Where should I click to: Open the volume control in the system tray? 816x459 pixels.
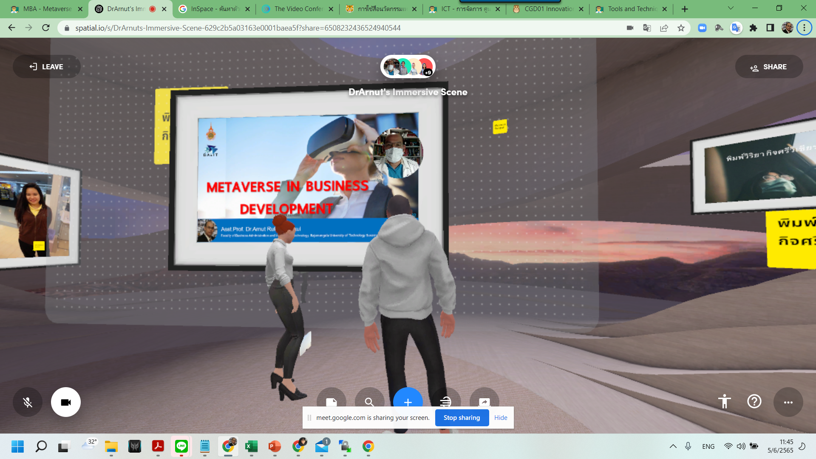pos(741,446)
